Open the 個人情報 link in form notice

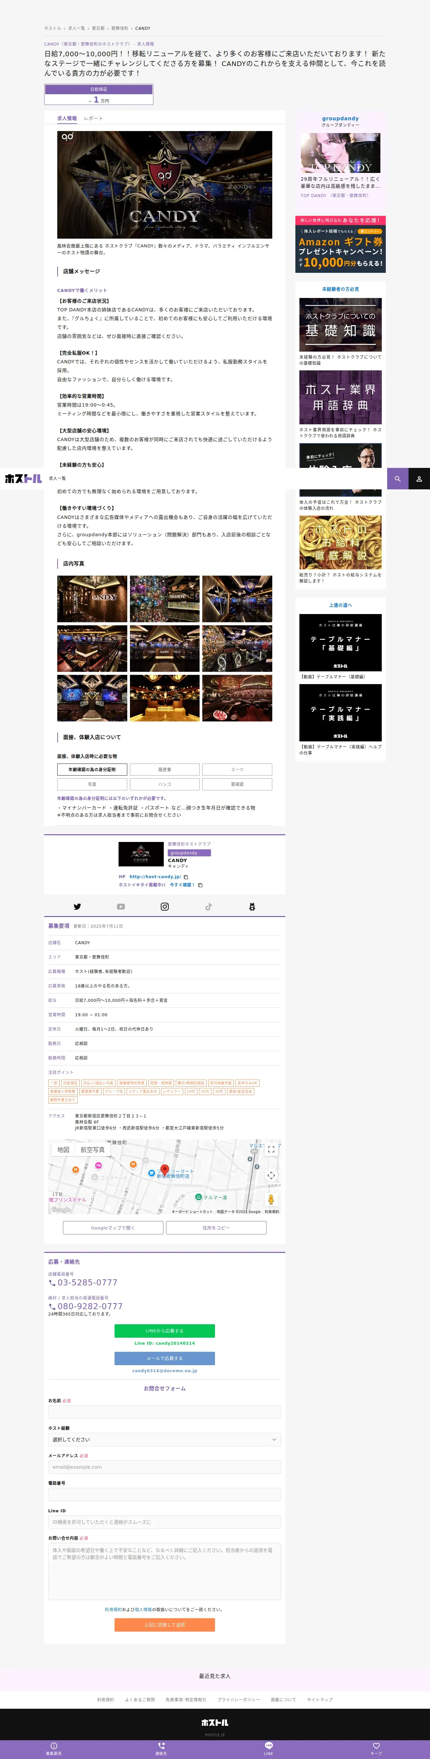143,1610
